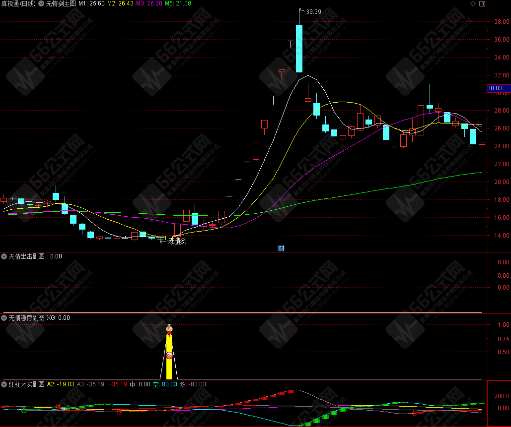Select the 红柱才买副图 panel title
This screenshot has height=427, width=511.
[26, 384]
